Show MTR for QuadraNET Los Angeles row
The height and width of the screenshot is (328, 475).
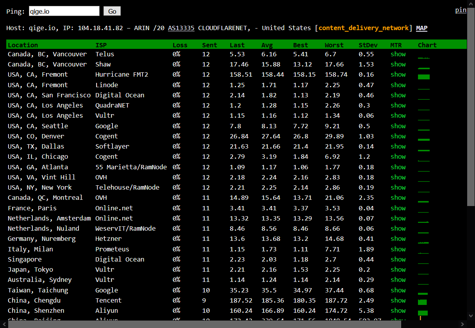[398, 105]
